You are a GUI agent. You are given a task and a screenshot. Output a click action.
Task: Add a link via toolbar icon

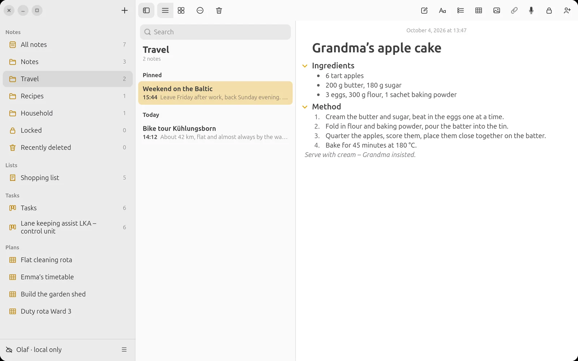coord(514,10)
